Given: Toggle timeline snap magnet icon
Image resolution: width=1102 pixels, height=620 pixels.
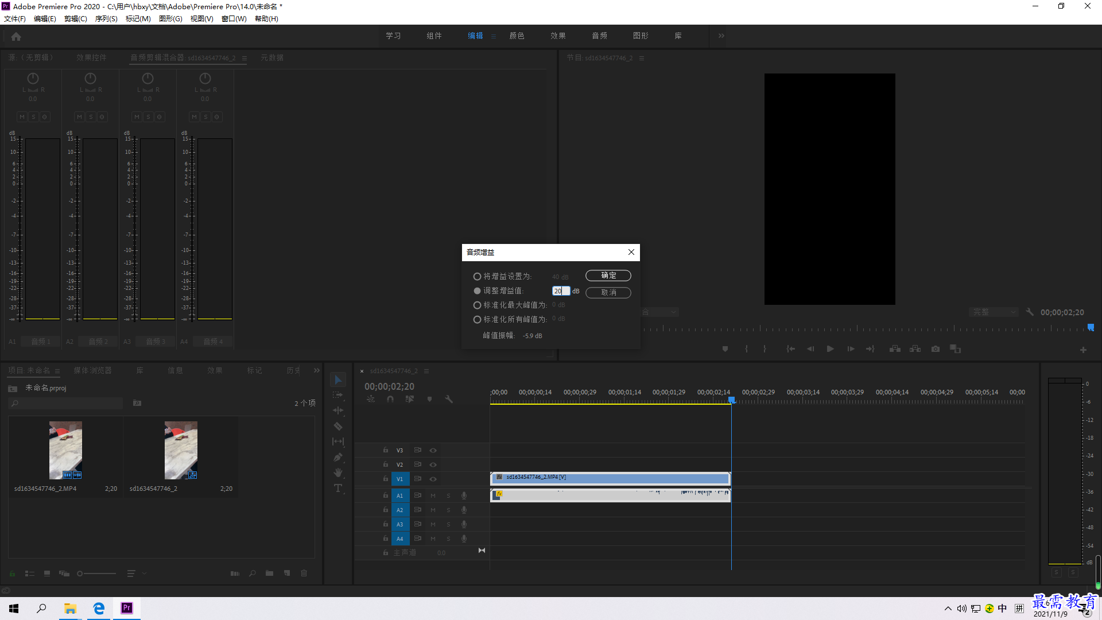Looking at the screenshot, I should 390,399.
